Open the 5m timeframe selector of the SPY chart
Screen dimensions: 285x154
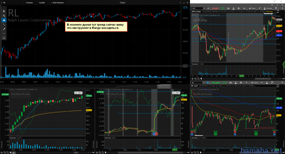tap(244, 8)
